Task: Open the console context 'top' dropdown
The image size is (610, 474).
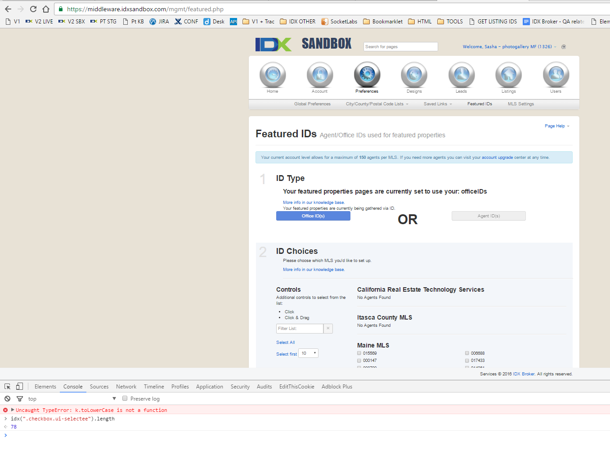Action: (72, 399)
